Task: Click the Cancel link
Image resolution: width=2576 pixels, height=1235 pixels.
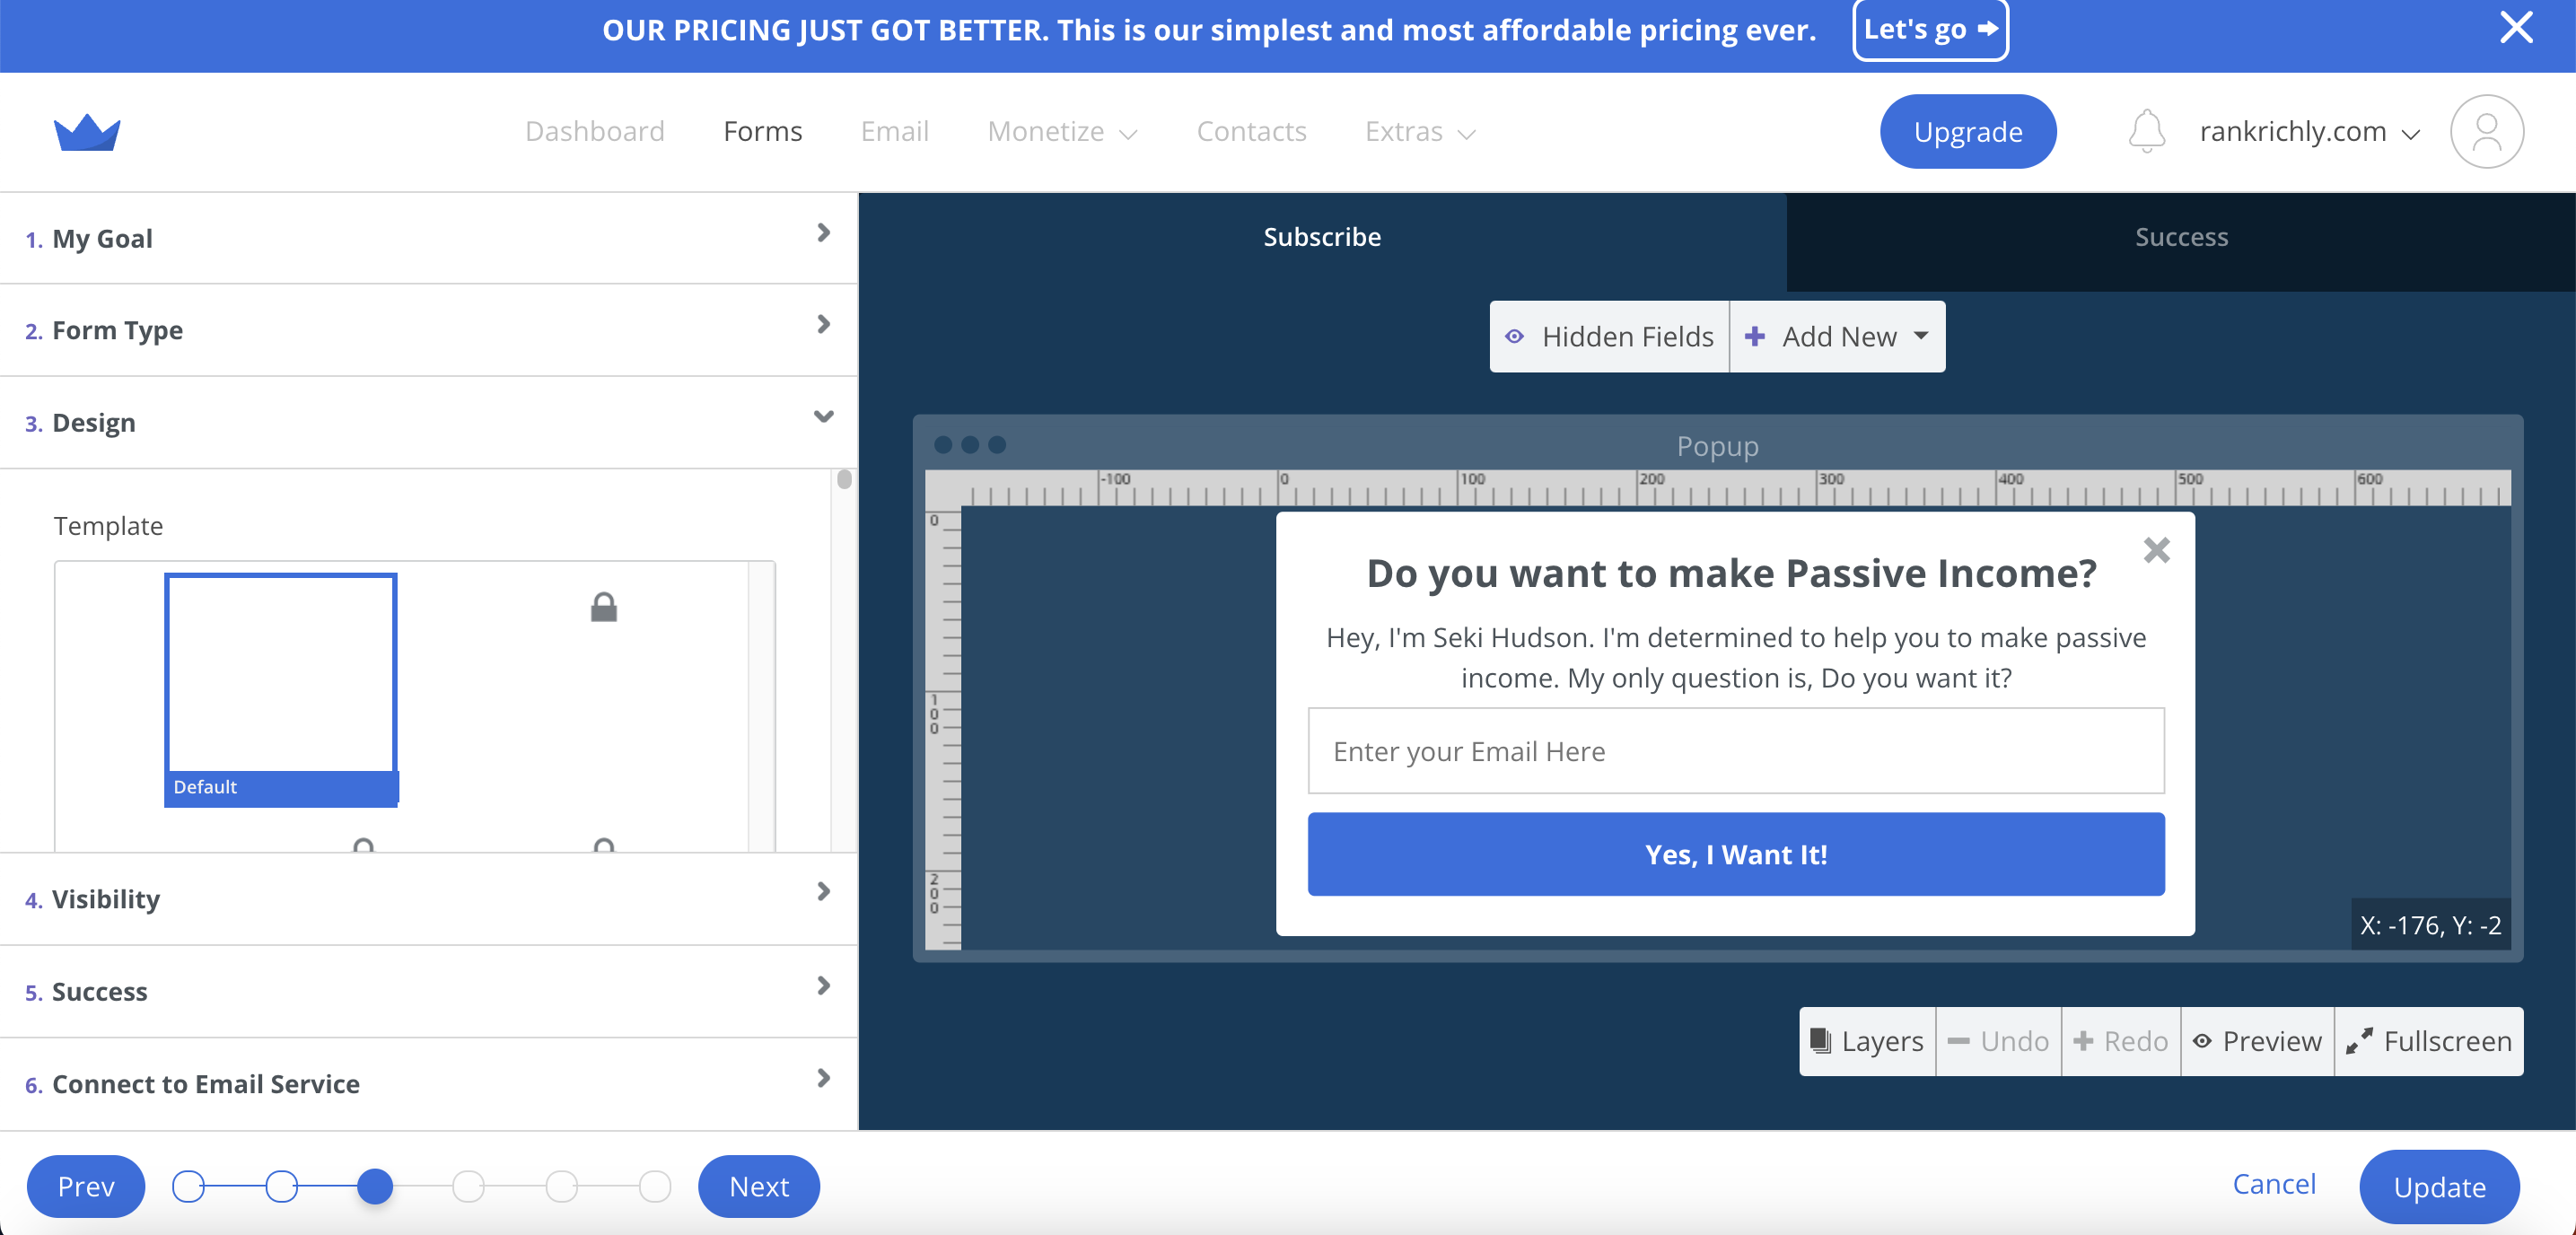Action: pyautogui.click(x=2274, y=1184)
